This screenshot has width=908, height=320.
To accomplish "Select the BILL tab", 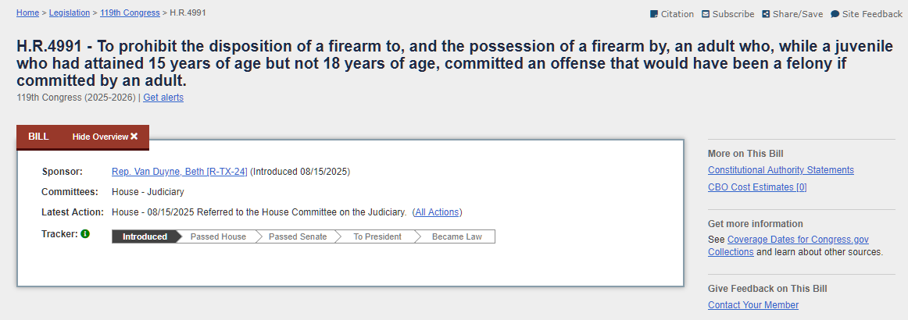I will click(x=38, y=137).
